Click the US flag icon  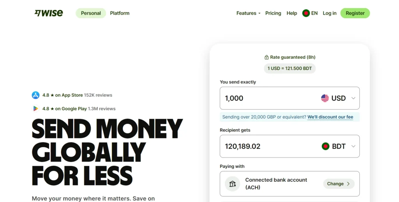pos(325,98)
